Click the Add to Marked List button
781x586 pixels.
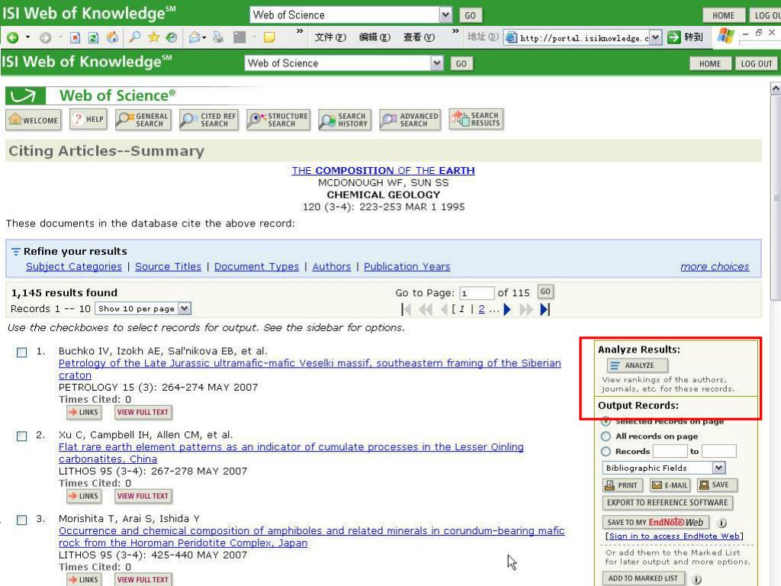[x=643, y=578]
